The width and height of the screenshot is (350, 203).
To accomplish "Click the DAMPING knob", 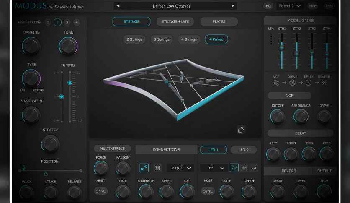I will (x=31, y=46).
